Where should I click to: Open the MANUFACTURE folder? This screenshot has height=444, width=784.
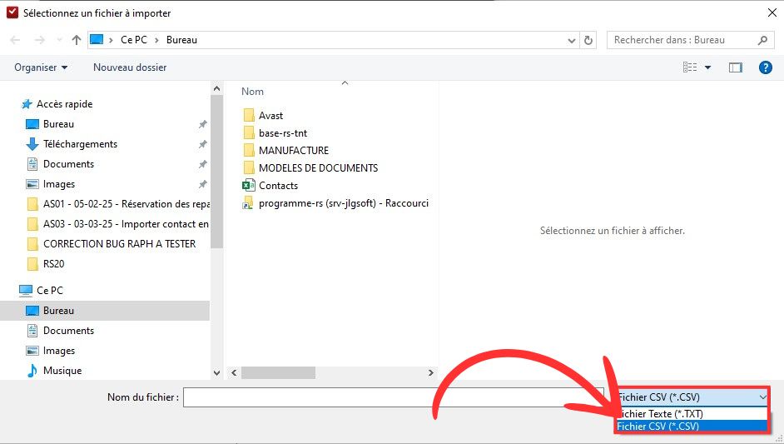pyautogui.click(x=293, y=151)
